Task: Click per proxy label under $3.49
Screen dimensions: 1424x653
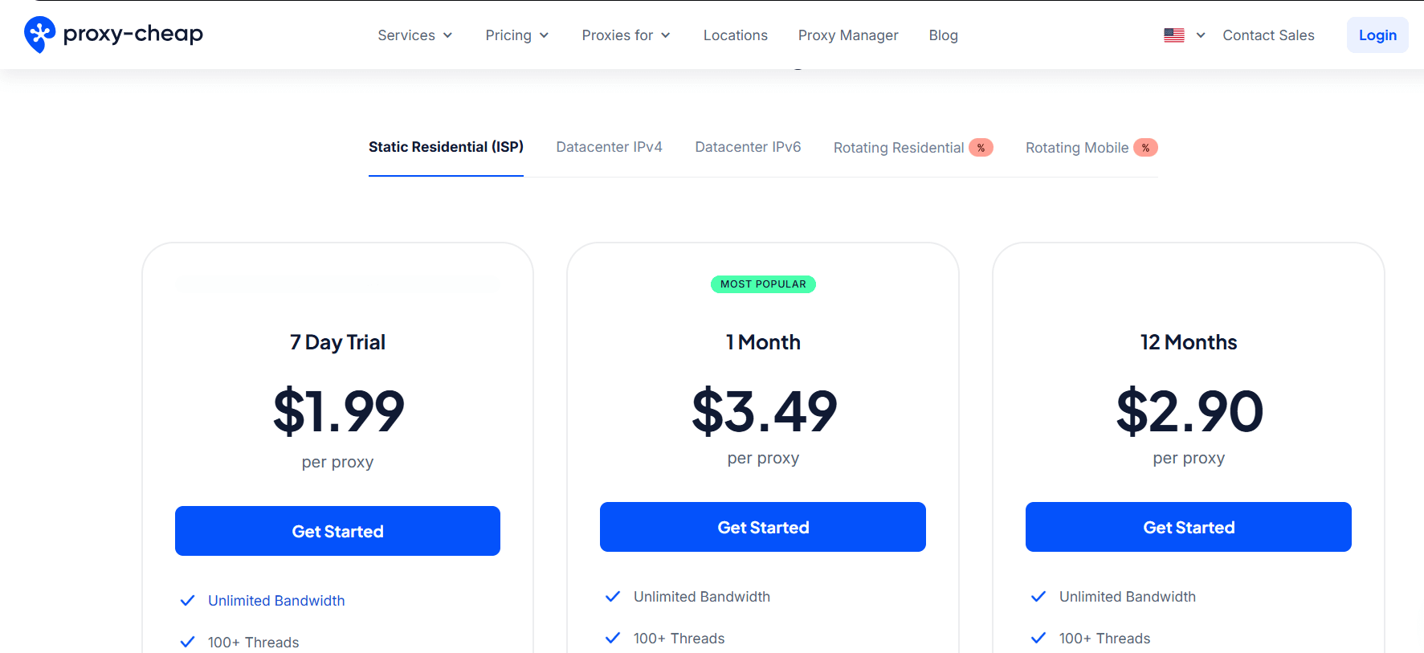Action: click(x=763, y=459)
